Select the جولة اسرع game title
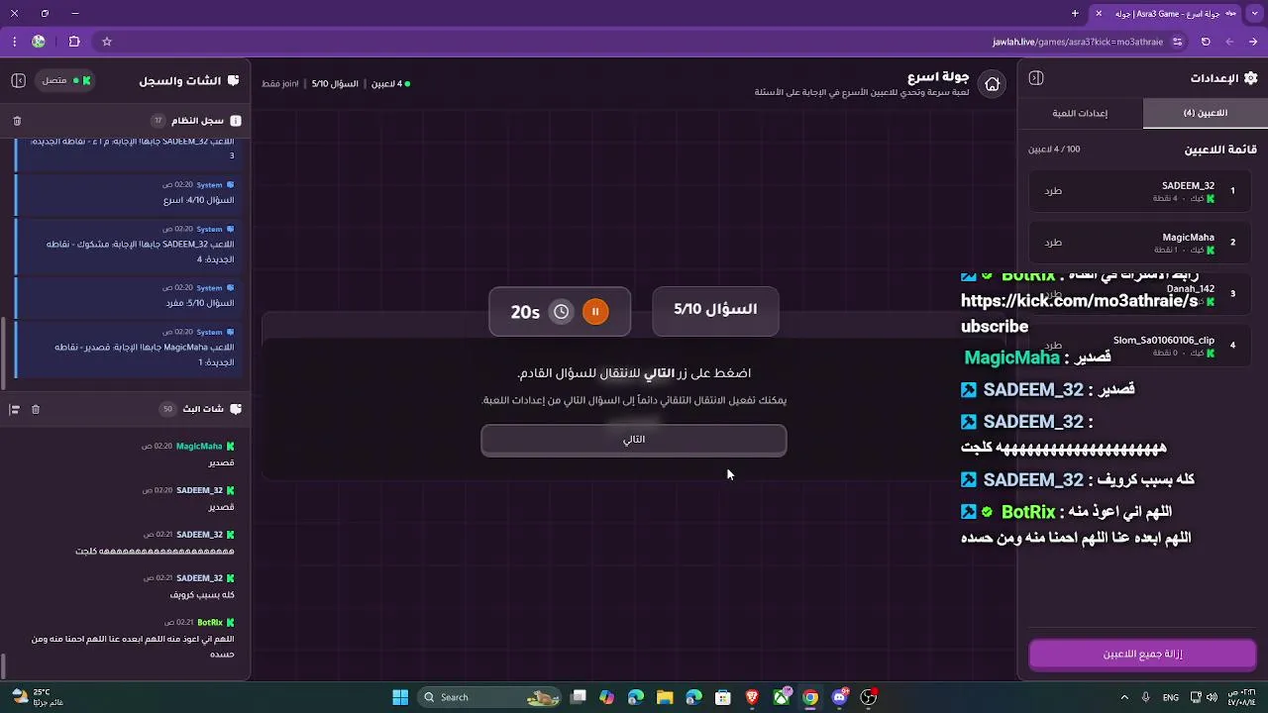 tap(938, 77)
